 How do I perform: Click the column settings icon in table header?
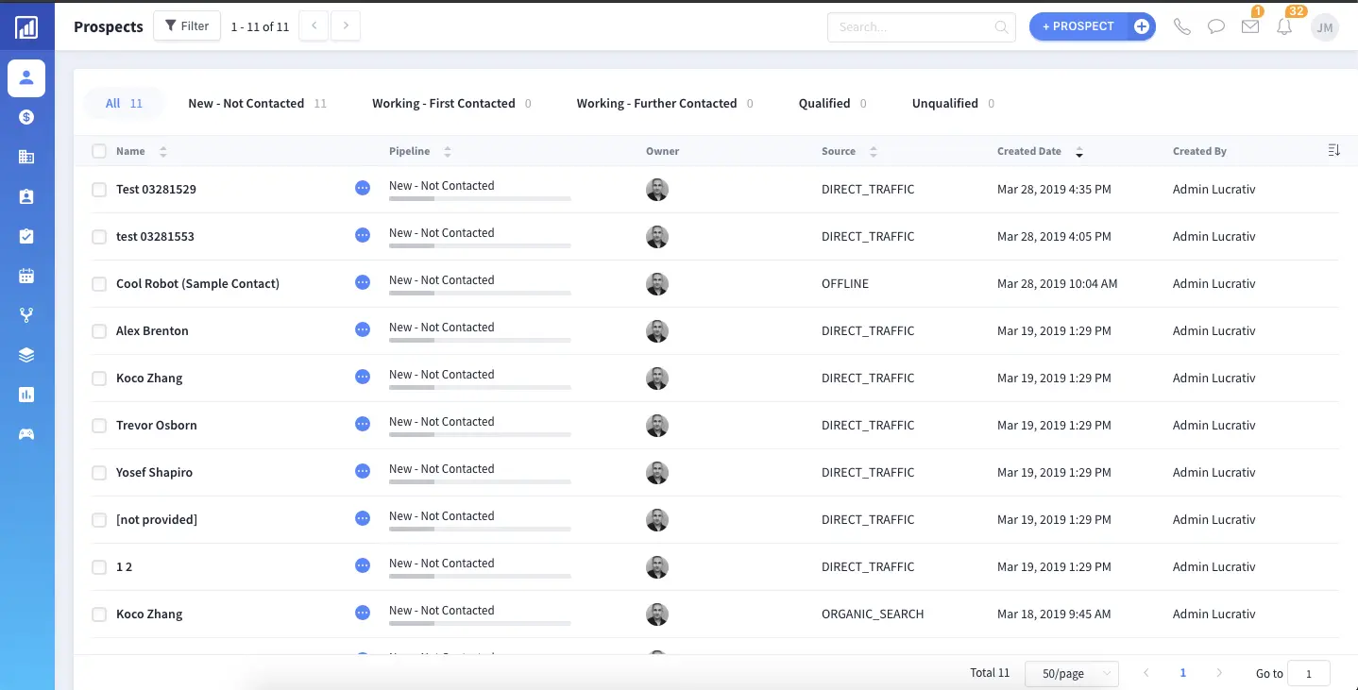pos(1333,151)
